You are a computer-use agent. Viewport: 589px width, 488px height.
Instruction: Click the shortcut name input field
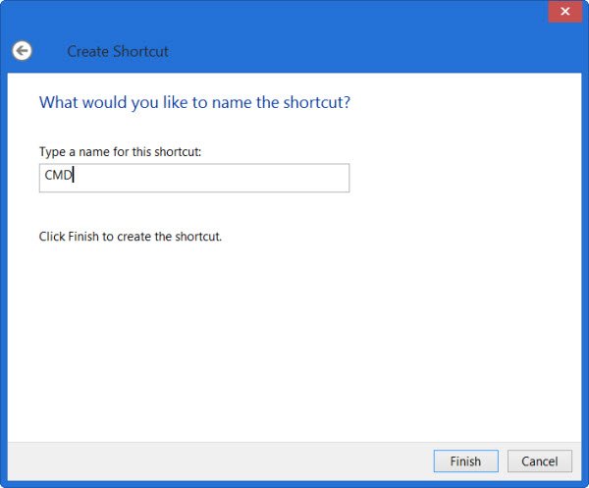(x=194, y=178)
